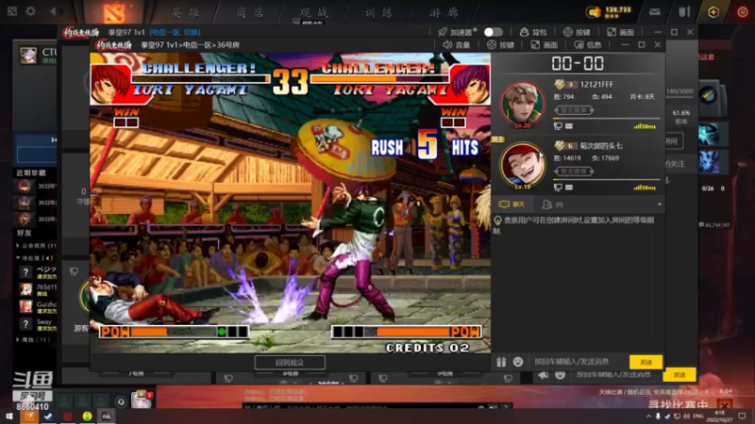
Task: Open the 训练 learn tab
Action: [x=378, y=12]
